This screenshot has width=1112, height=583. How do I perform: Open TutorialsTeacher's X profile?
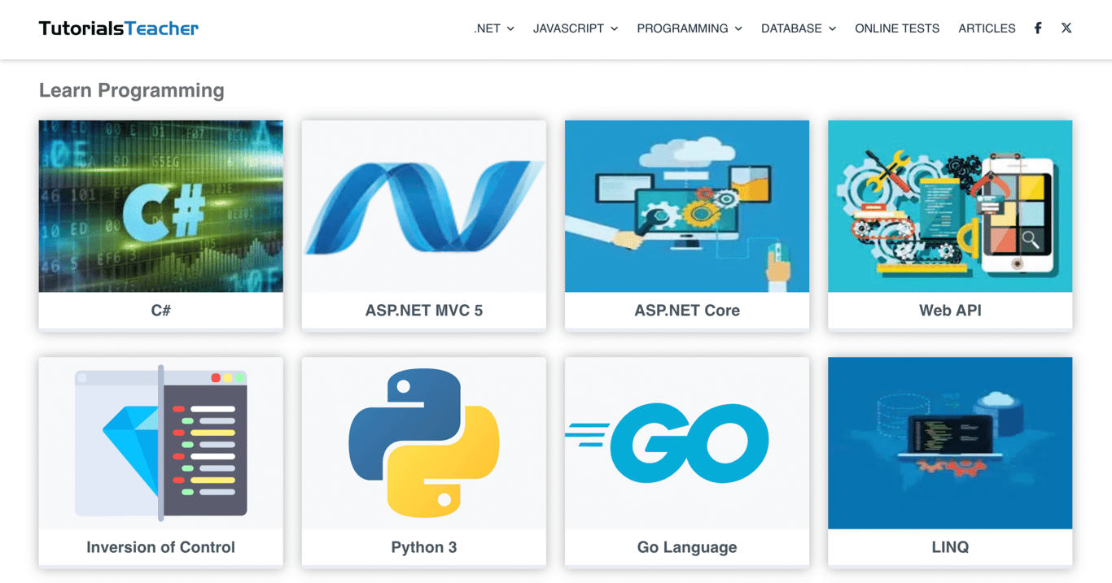[x=1066, y=28]
